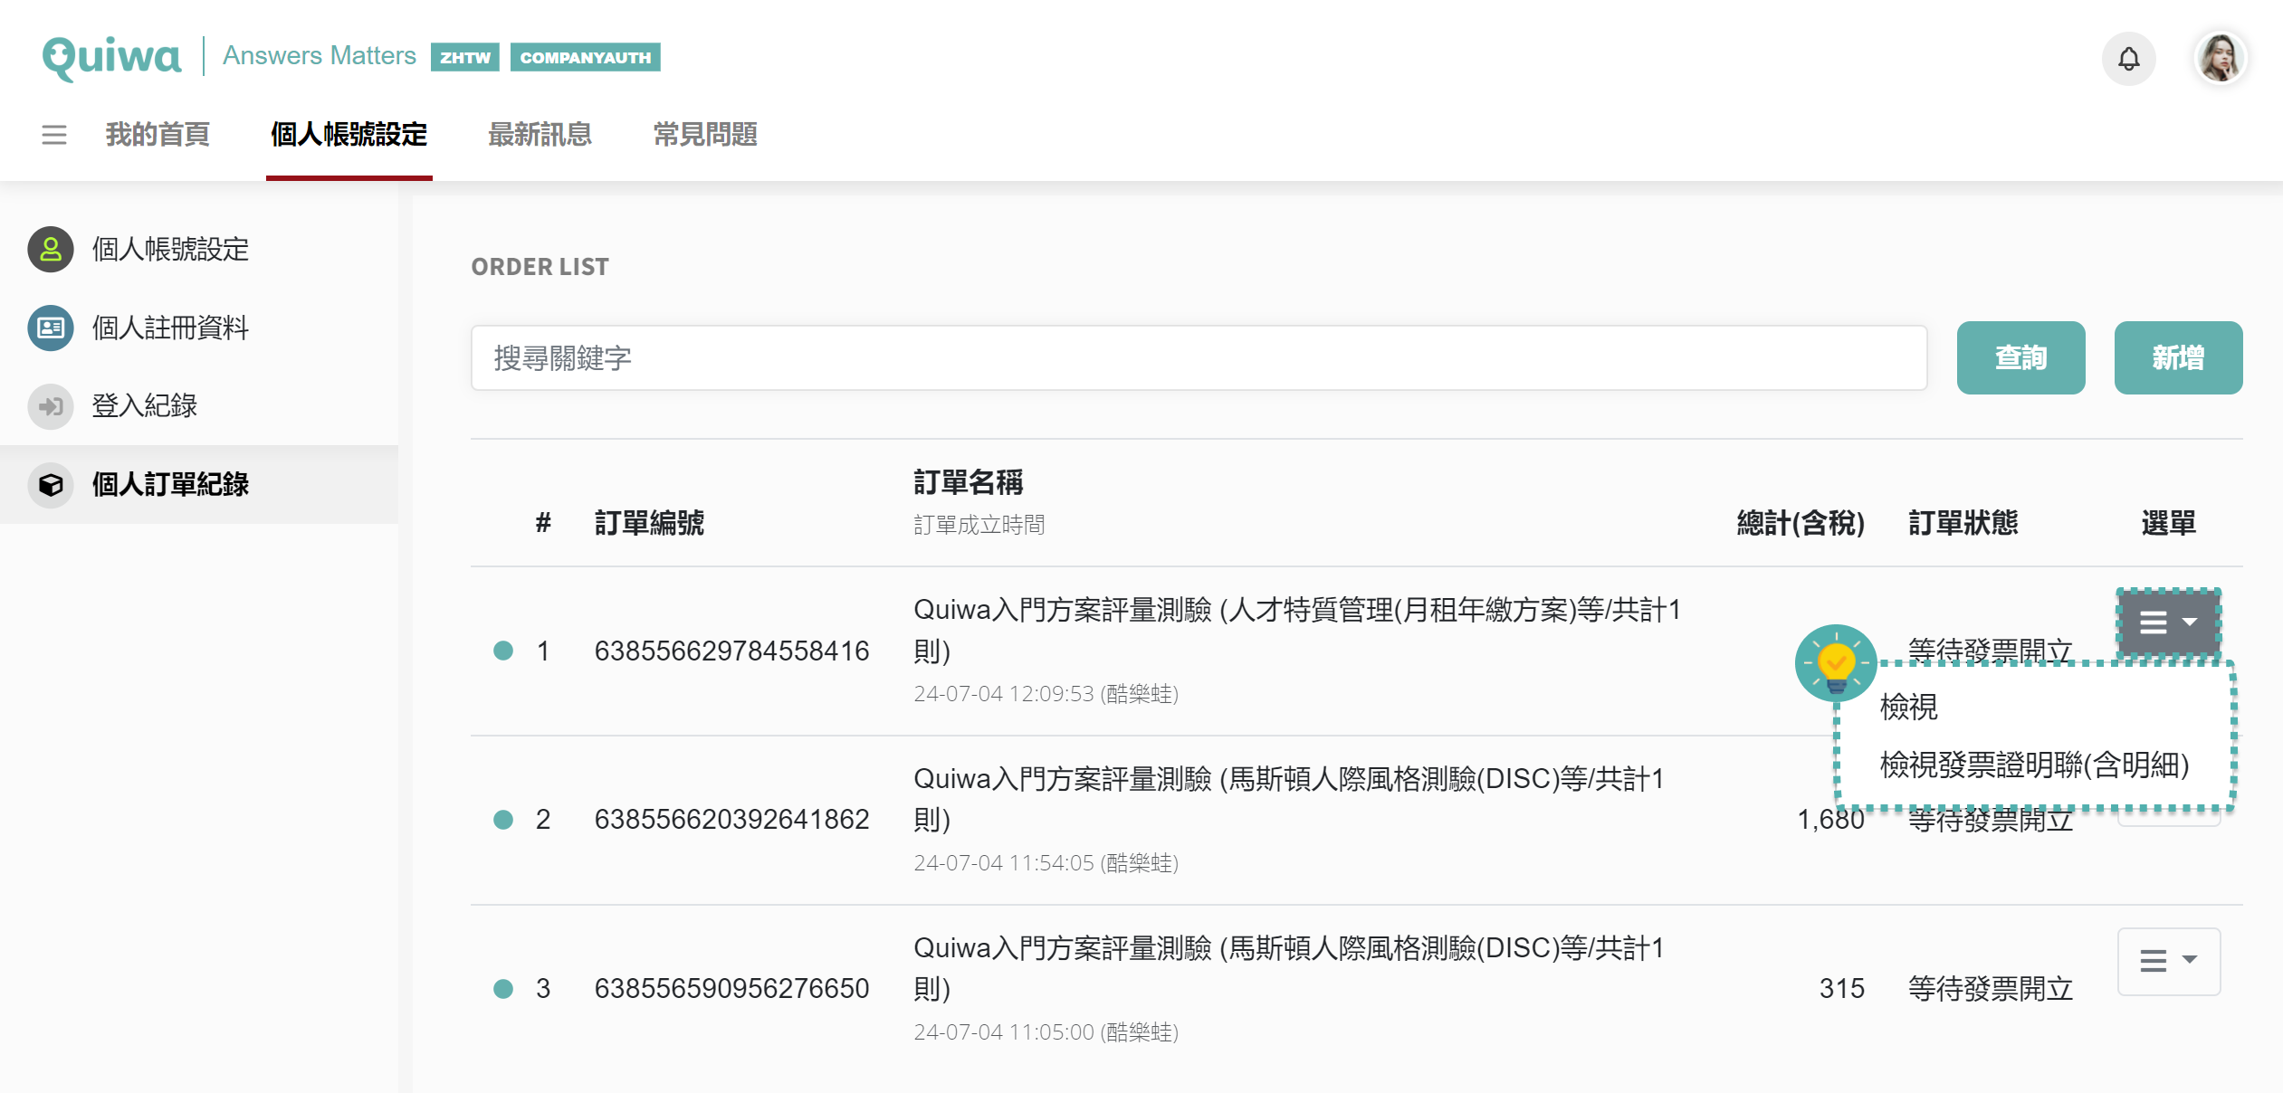The width and height of the screenshot is (2283, 1093).
Task: Open 個人帳號設定 in the sidebar
Action: tap(170, 249)
